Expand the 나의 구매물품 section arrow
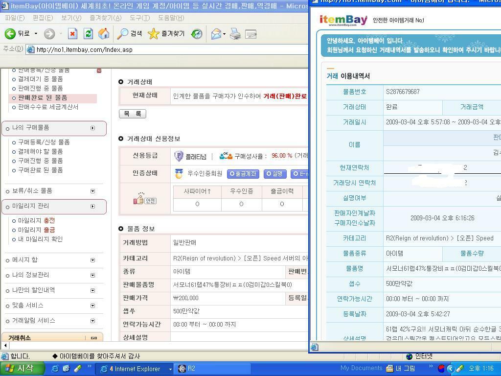 point(93,127)
